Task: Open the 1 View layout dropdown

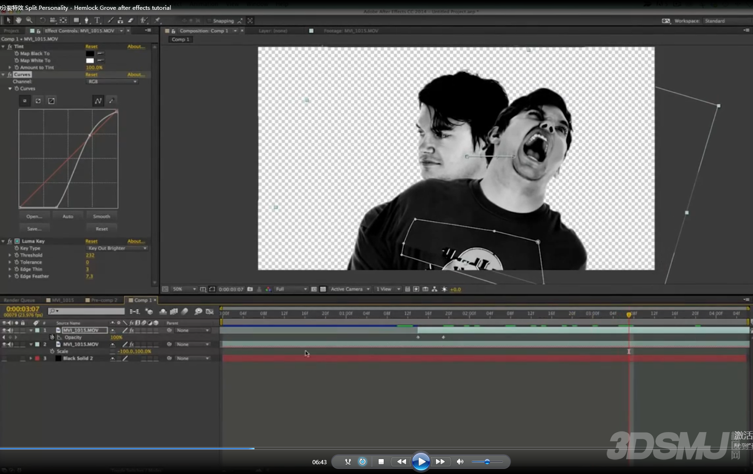Action: (x=388, y=289)
